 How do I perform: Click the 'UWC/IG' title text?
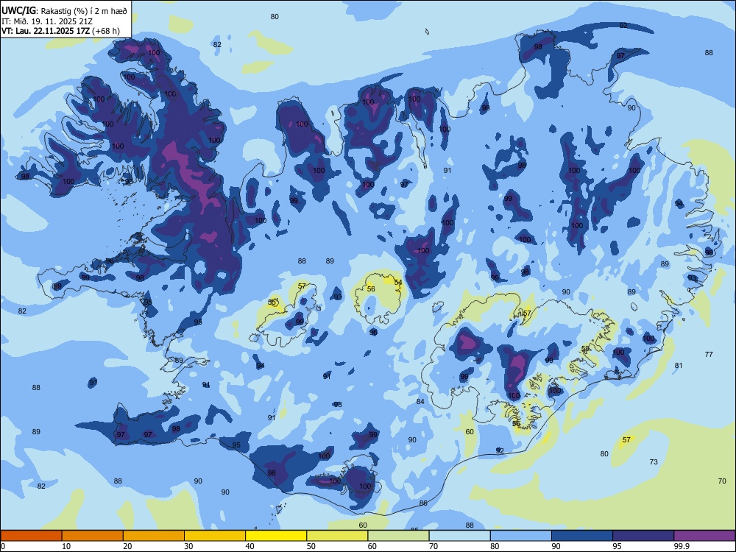click(x=18, y=10)
